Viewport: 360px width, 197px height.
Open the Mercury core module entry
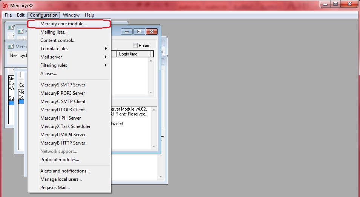[x=69, y=24]
